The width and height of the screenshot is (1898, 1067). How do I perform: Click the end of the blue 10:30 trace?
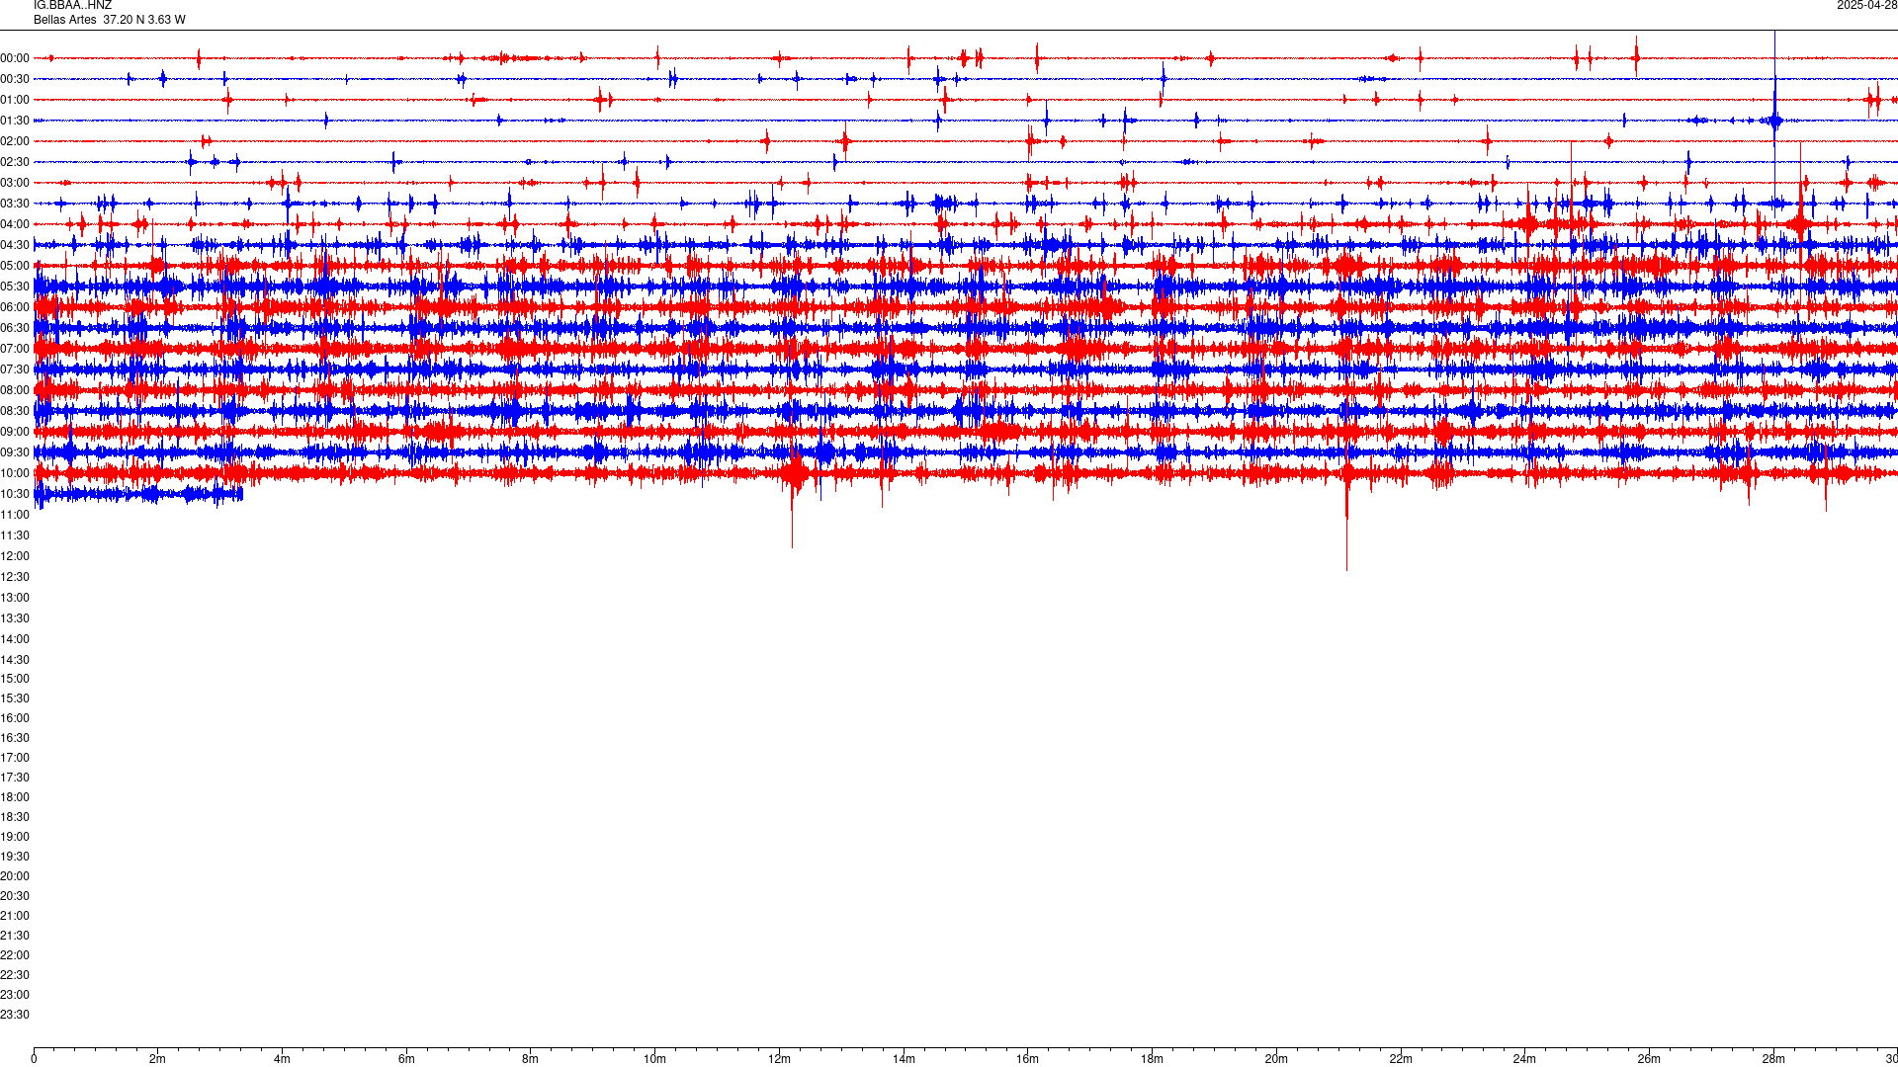tap(242, 494)
